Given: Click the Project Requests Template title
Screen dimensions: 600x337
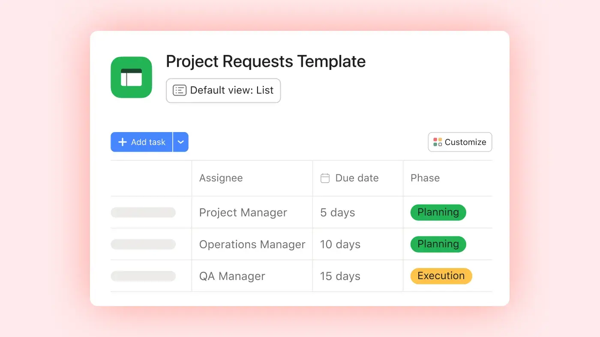Looking at the screenshot, I should point(266,61).
